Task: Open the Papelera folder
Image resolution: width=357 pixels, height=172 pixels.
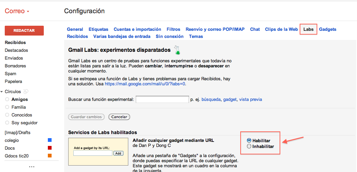Action: 14,81
